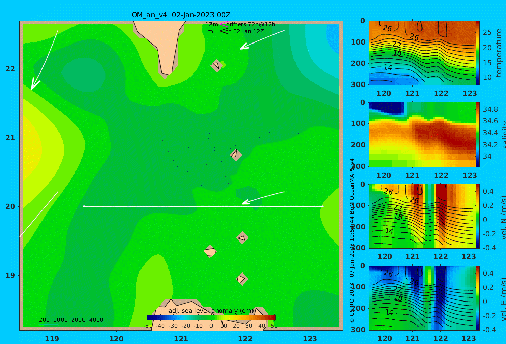Click the 123 longitude label under vel. E panel
Viewport: 506px width, 344px height.
(469, 338)
